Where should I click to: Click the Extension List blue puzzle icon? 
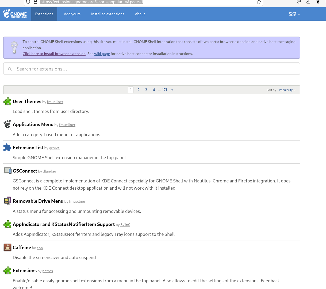click(x=7, y=147)
